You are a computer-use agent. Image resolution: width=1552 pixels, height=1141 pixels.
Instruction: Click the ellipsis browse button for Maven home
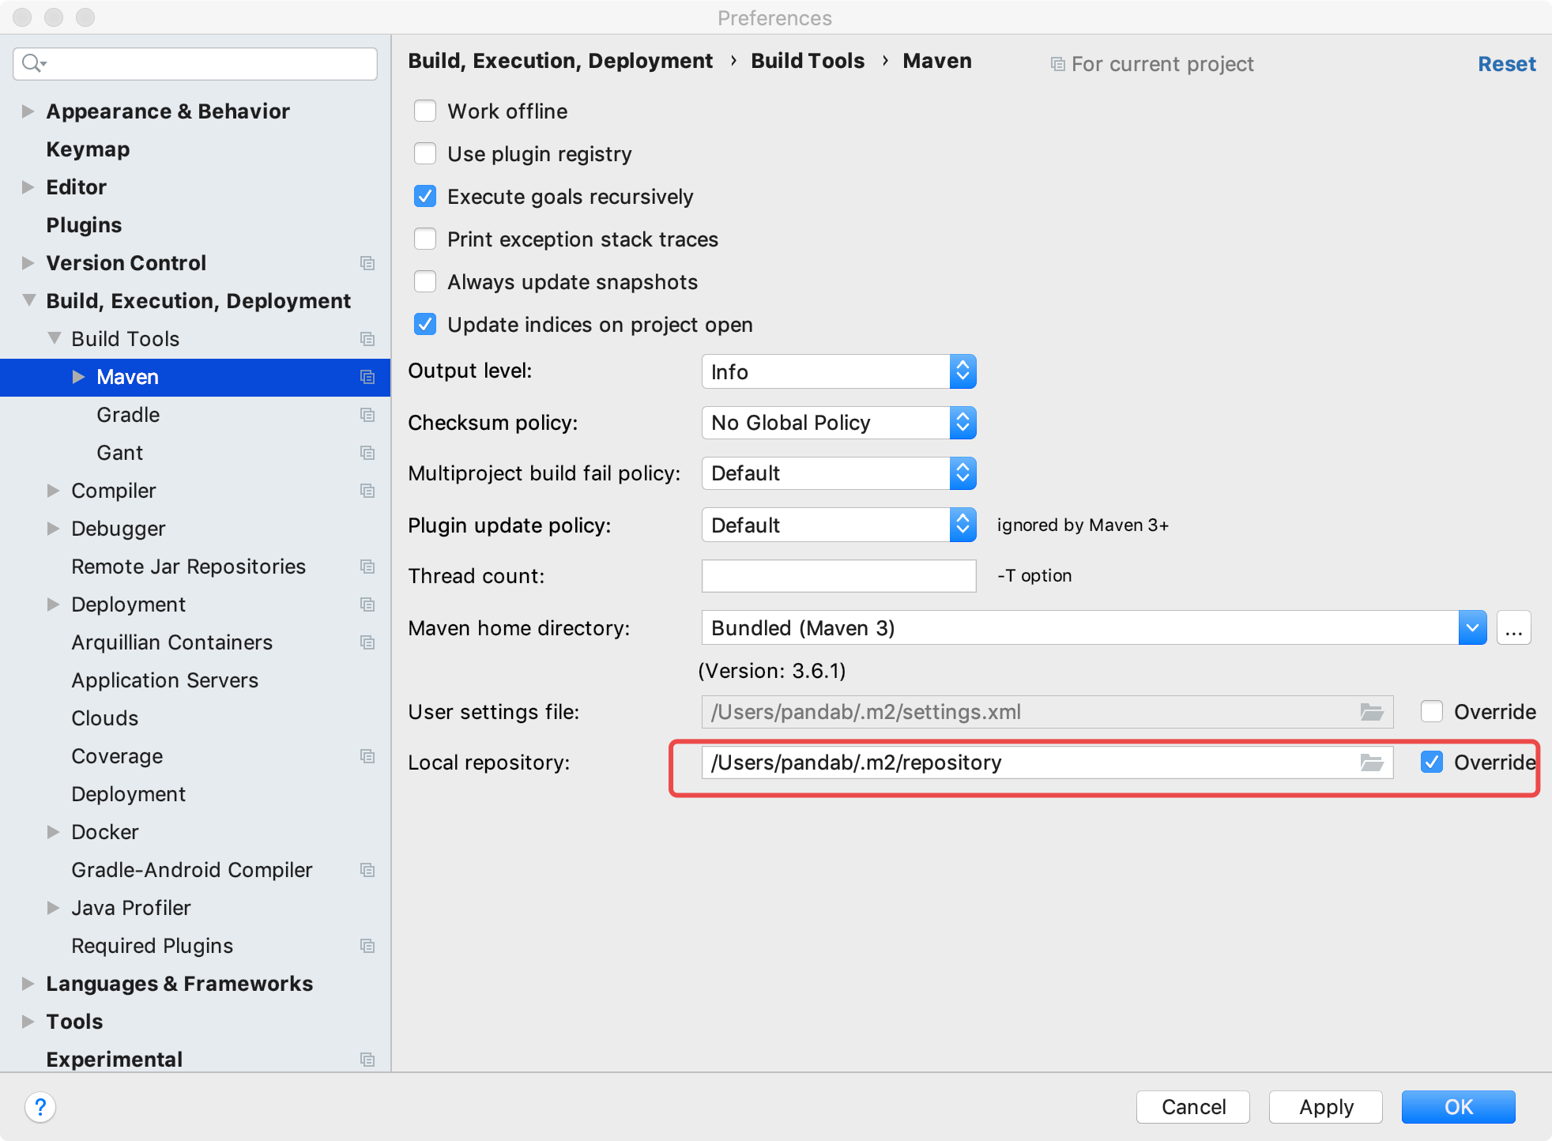point(1513,628)
